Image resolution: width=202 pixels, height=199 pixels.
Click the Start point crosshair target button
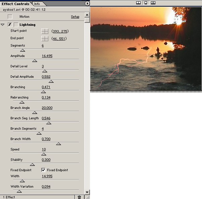point(45,31)
